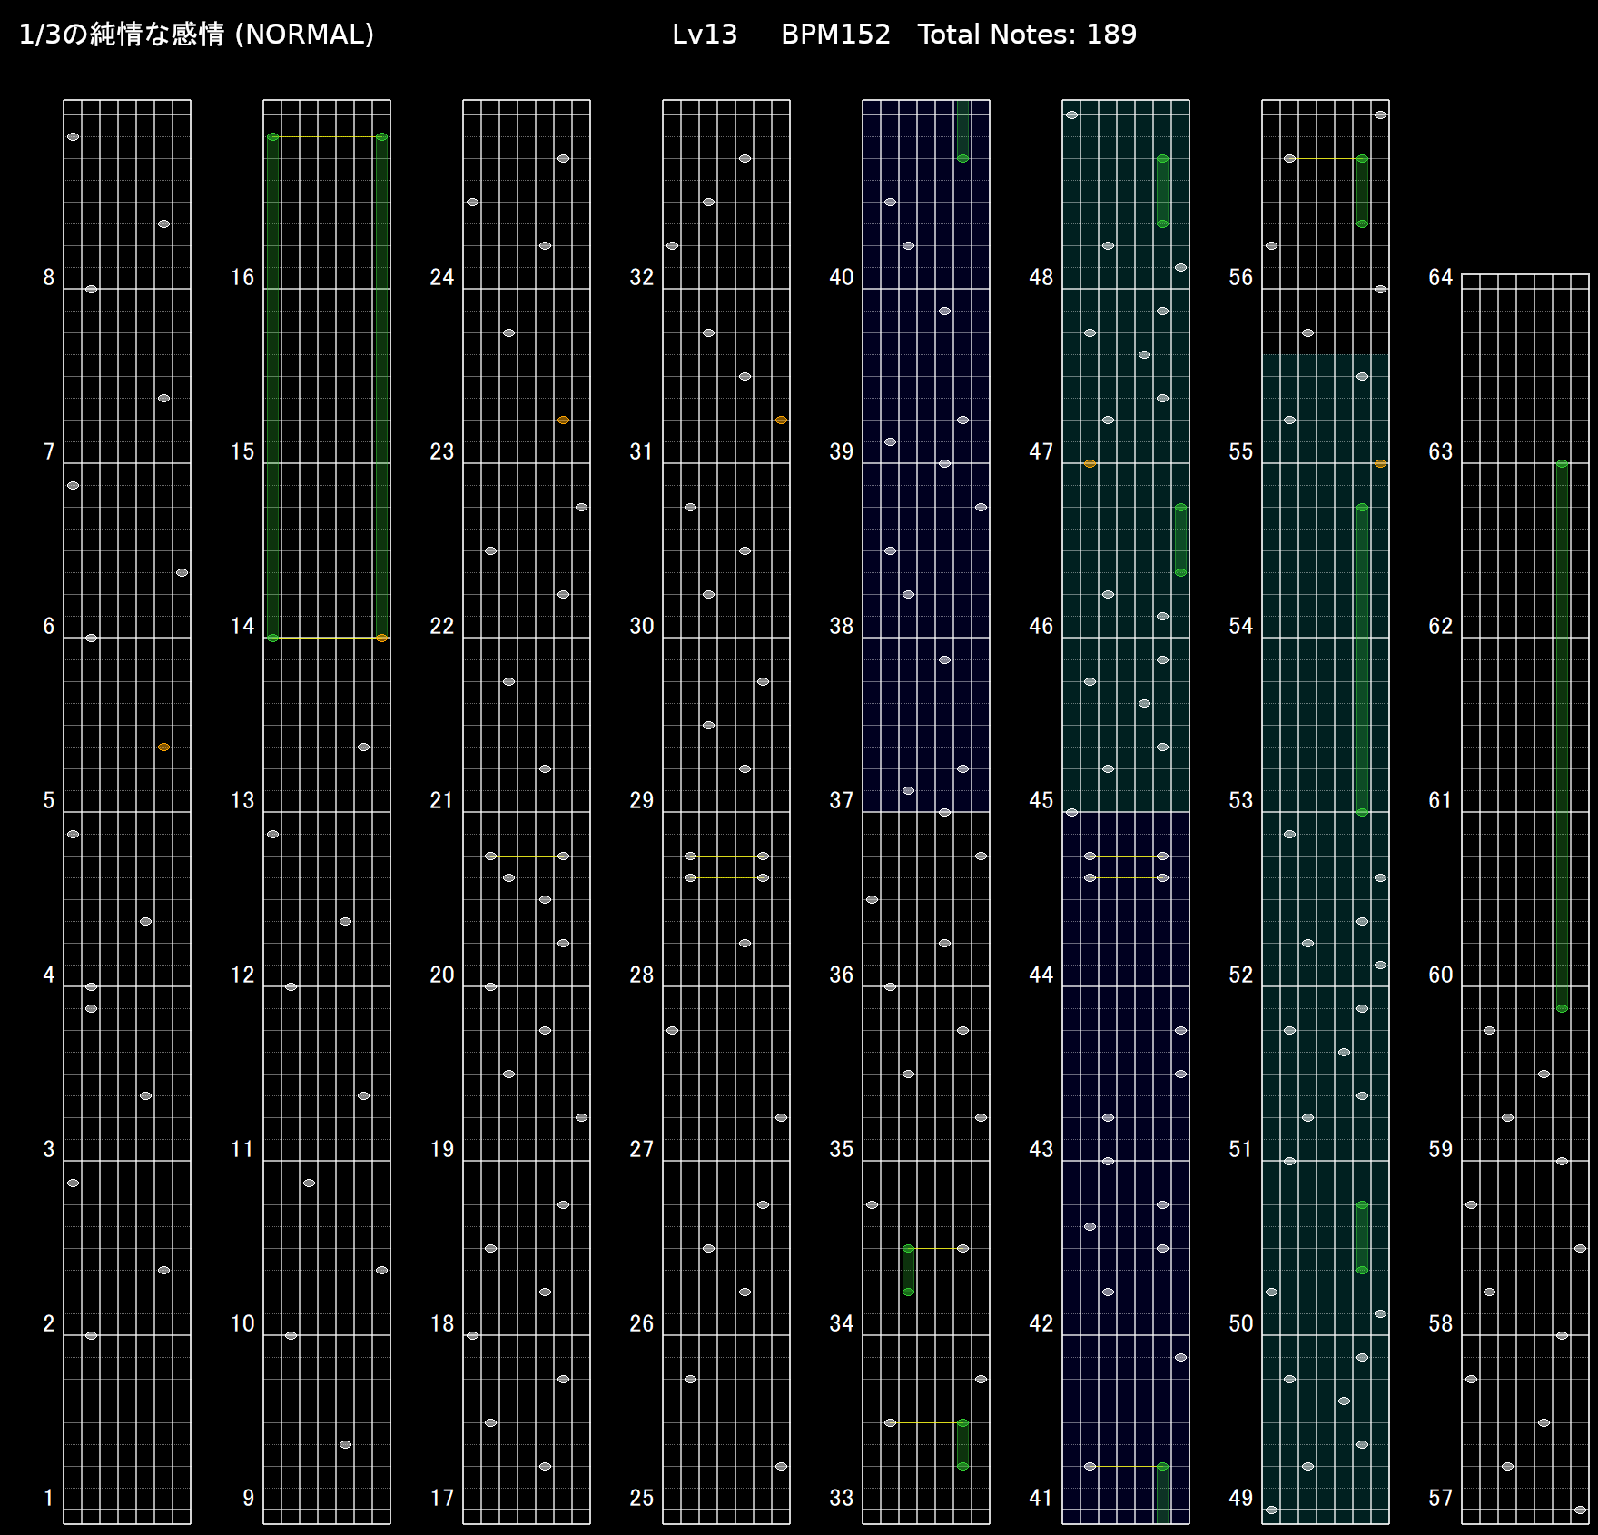Click measure number 21 label

442,800
